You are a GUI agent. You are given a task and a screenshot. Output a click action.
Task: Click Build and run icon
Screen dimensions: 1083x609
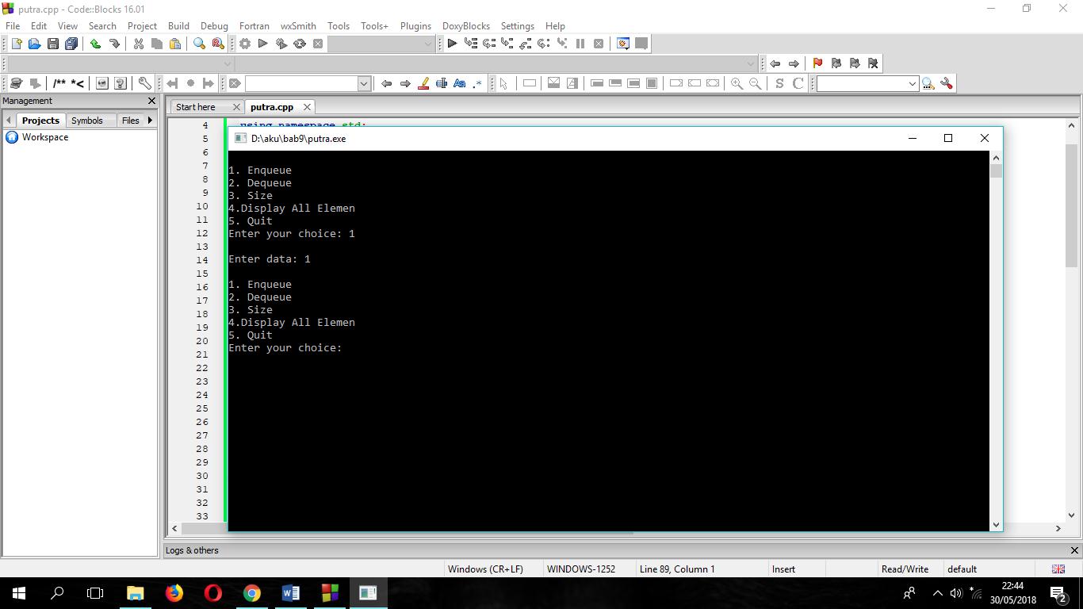[x=281, y=44]
